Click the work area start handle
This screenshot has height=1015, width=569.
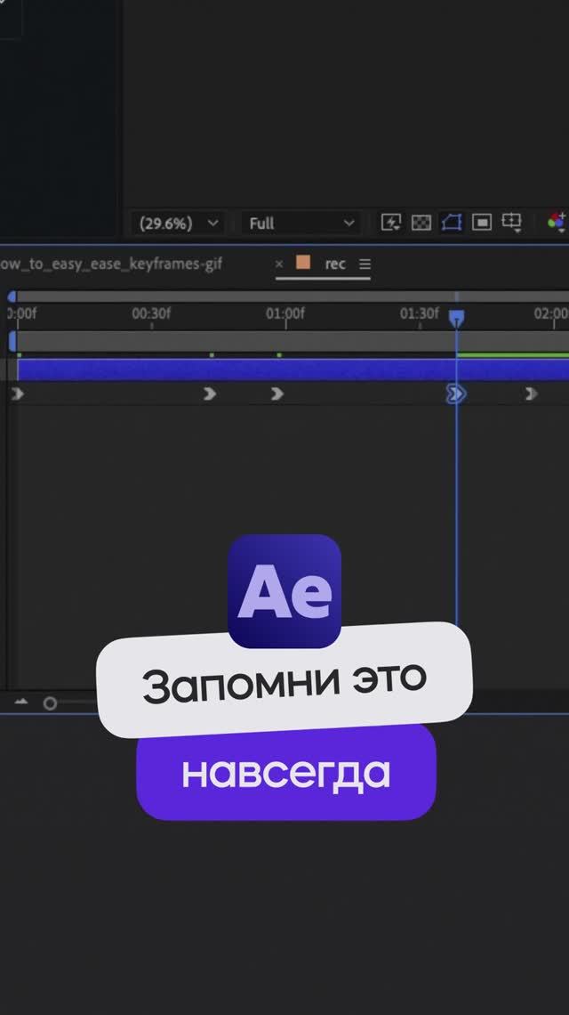(x=12, y=341)
